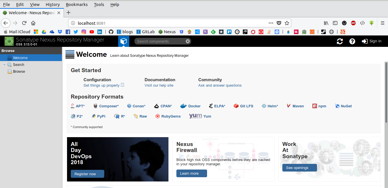Open the Edit menu
Viewport: 388px width, 188px height.
pos(20,5)
